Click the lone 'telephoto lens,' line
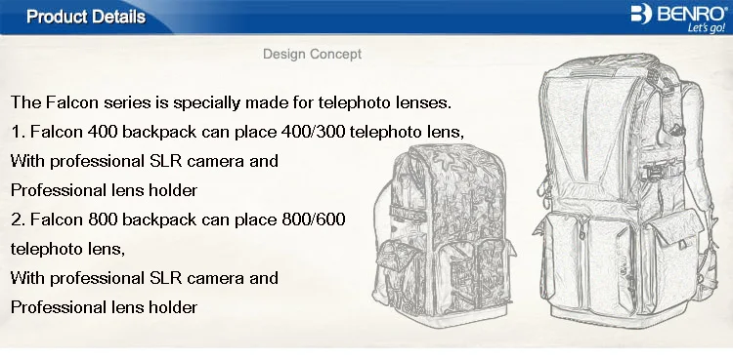 point(67,249)
